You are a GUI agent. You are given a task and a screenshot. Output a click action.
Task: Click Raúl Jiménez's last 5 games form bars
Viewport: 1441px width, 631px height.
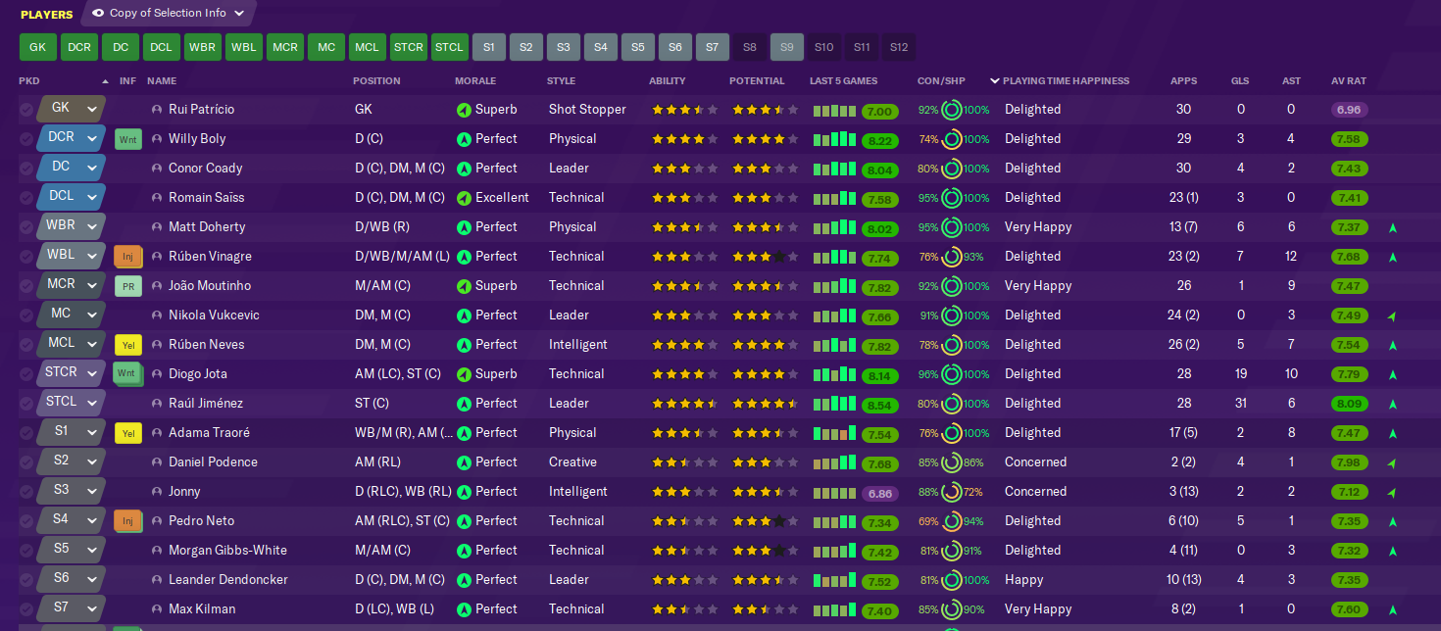[x=834, y=404]
